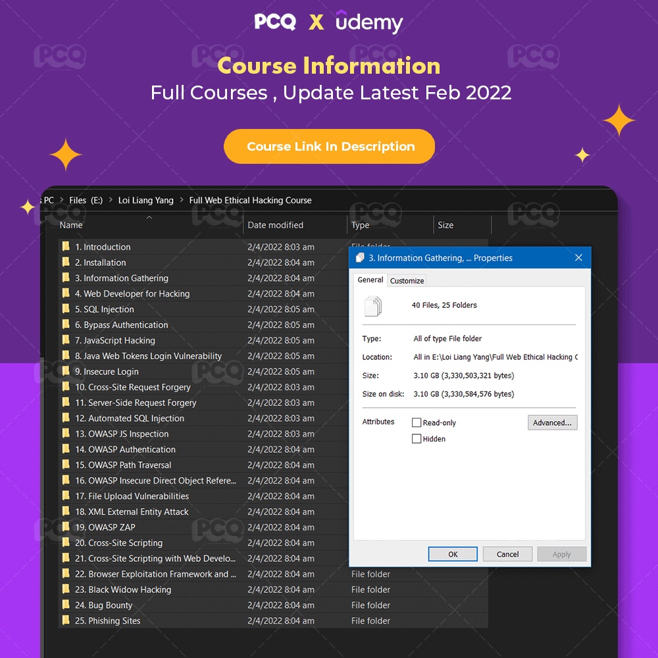Click folder icon of 2. Installation
This screenshot has width=658, height=658.
[66, 262]
